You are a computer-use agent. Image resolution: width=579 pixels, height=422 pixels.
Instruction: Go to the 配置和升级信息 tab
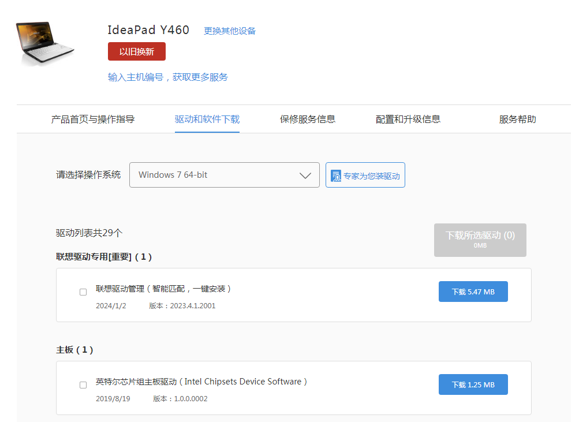click(x=408, y=119)
